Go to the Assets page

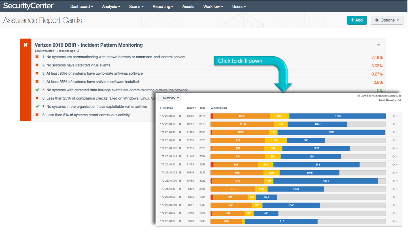tap(188, 7)
